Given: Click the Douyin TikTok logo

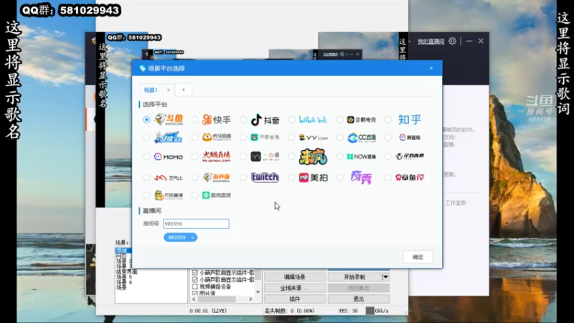Looking at the screenshot, I should pyautogui.click(x=265, y=120).
